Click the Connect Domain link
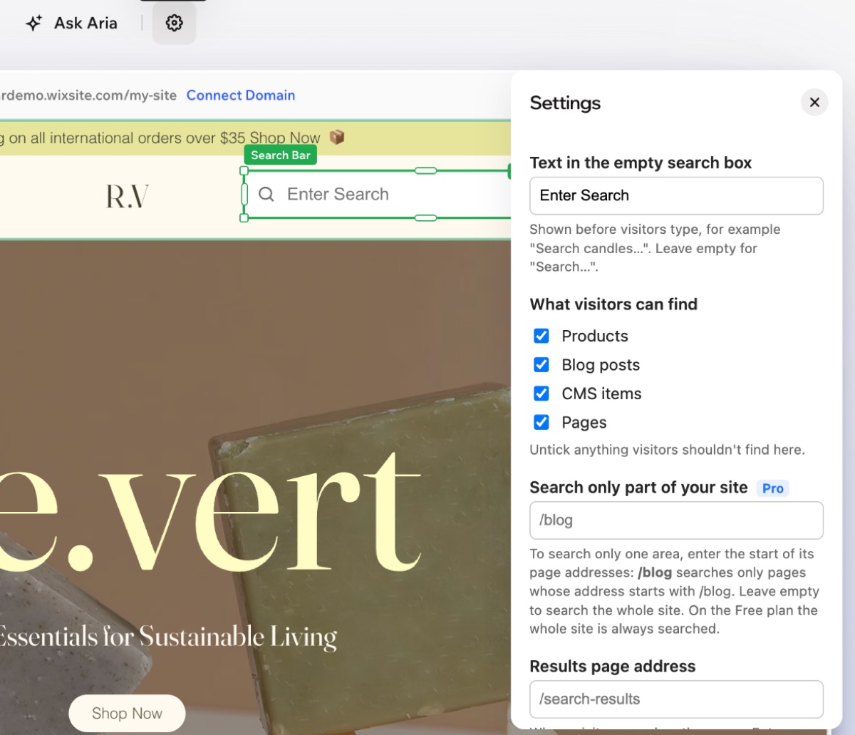The image size is (855, 735). [241, 96]
